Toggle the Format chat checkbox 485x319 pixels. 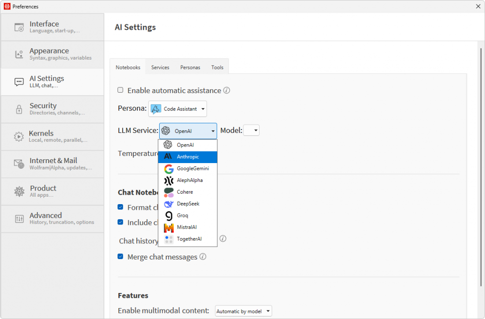pyautogui.click(x=120, y=207)
